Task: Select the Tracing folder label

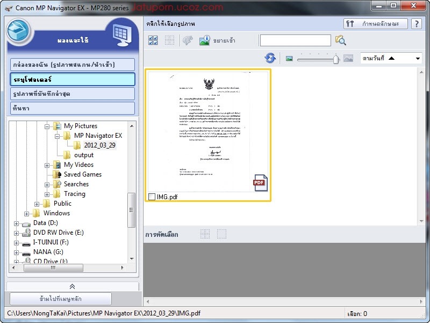Action: tap(75, 194)
